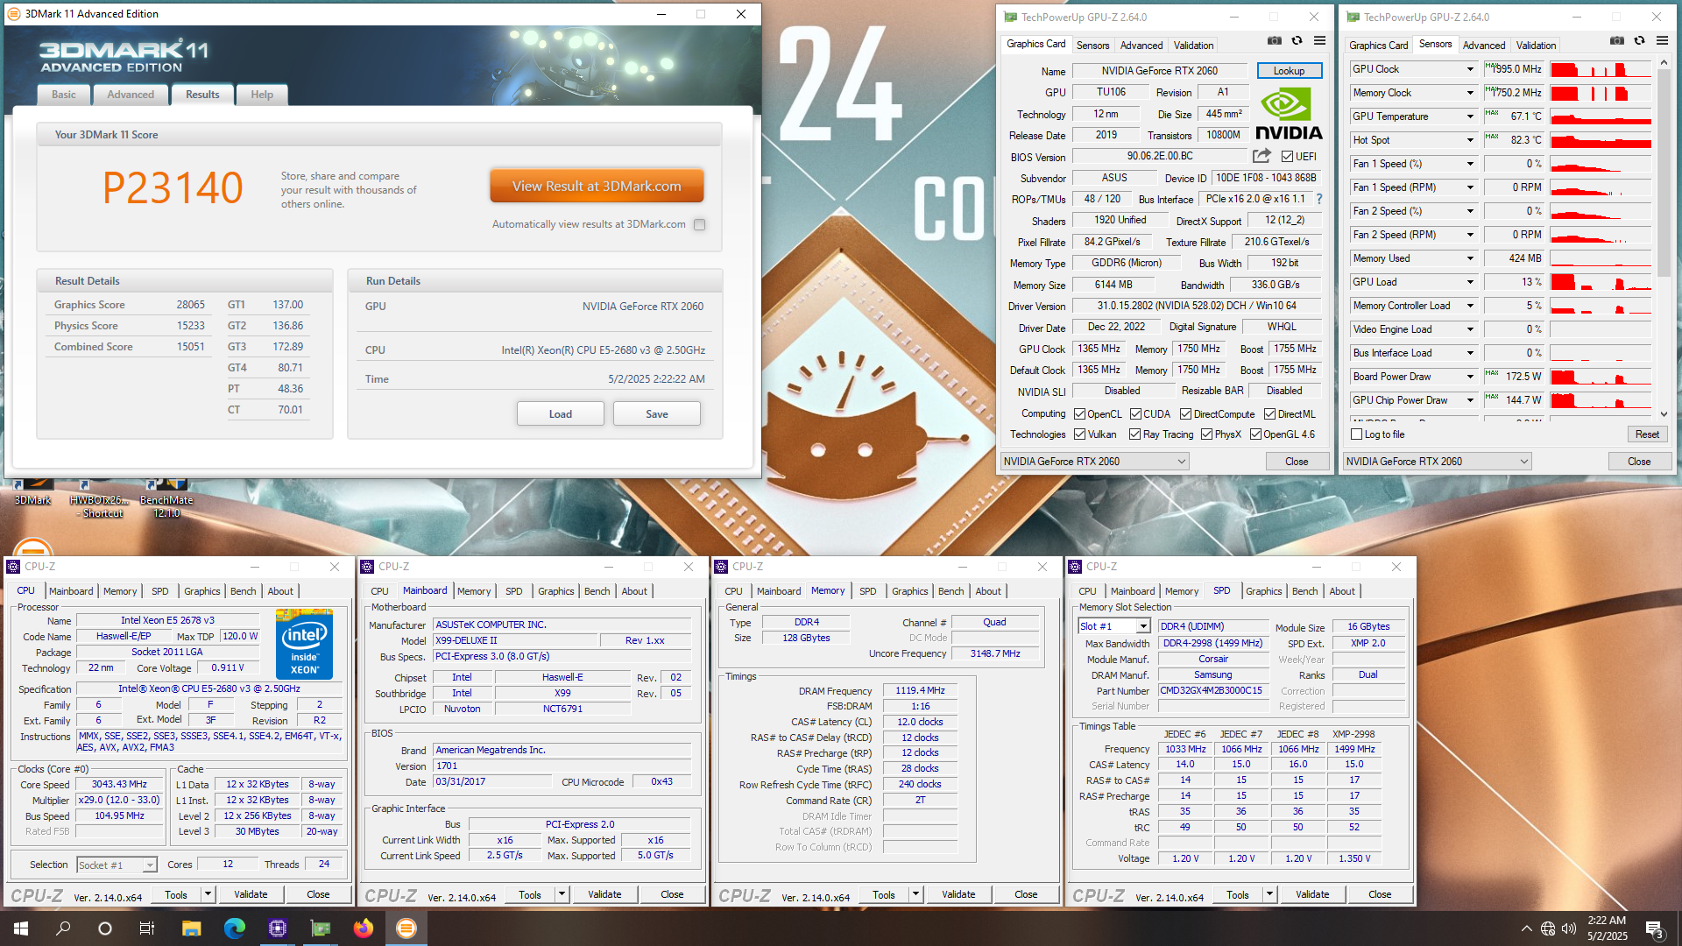Open BenchMate 12.1.0 desktop icon
Image resolution: width=1682 pixels, height=946 pixels.
[x=166, y=499]
